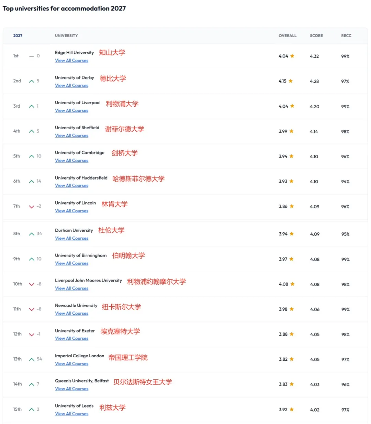Select the Imperial College London name
The width and height of the screenshot is (371, 424).
point(79,356)
